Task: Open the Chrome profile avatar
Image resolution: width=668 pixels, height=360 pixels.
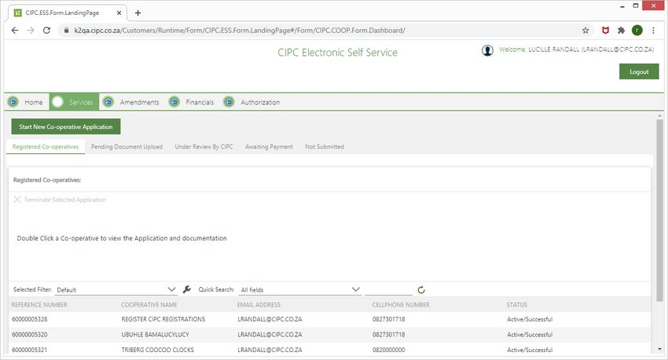Action: pyautogui.click(x=637, y=30)
